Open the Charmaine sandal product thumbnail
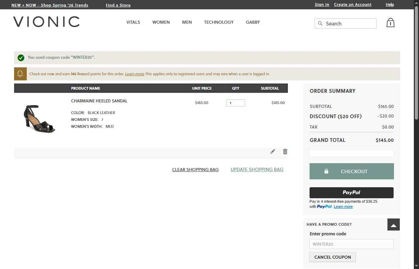 click(40, 119)
